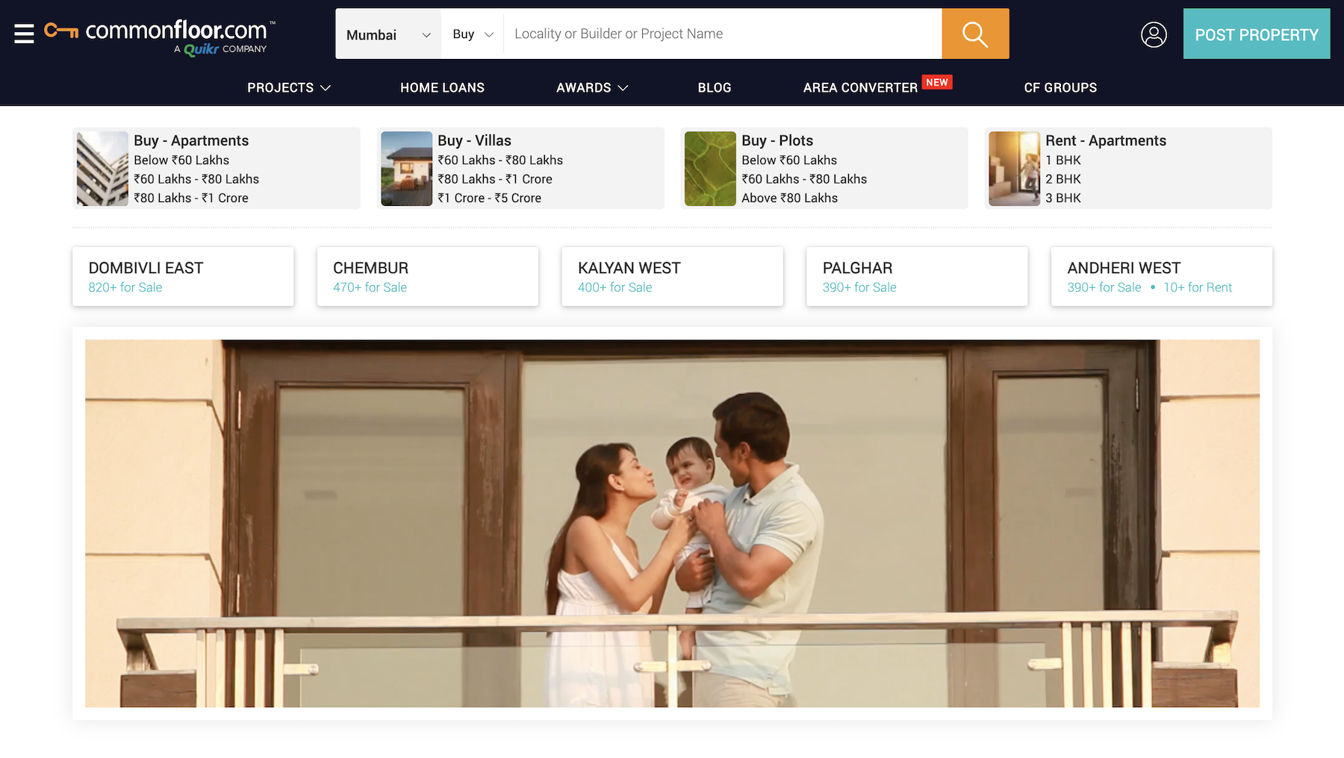Expand the AWARDS menu chevron
1344x758 pixels.
pyautogui.click(x=624, y=88)
